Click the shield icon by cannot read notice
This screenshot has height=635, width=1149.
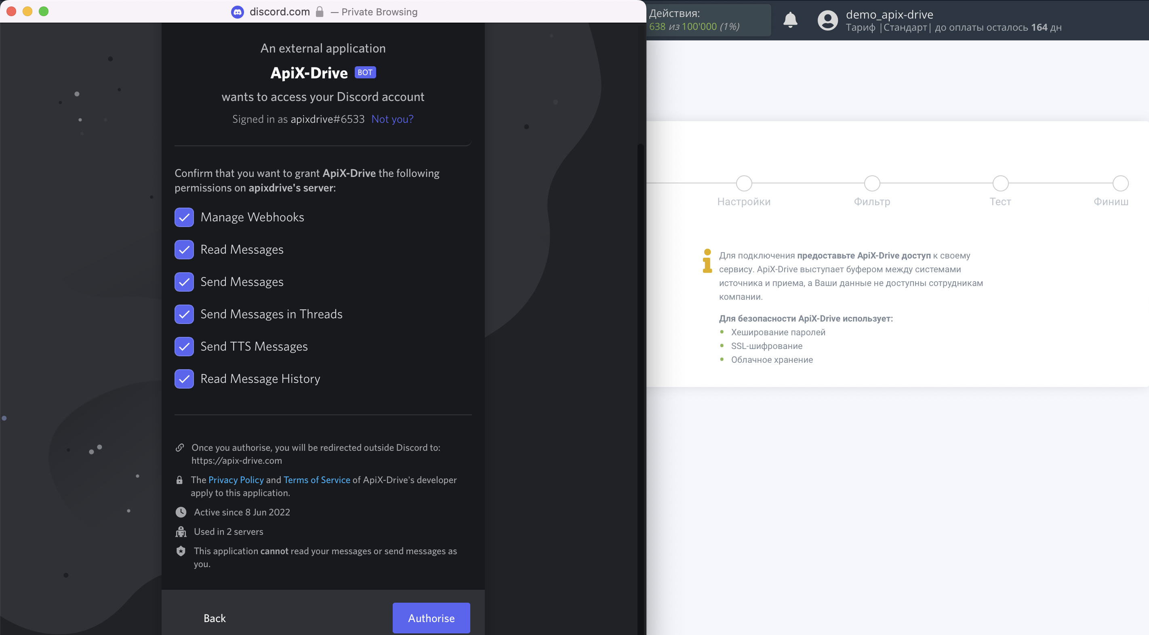[181, 551]
